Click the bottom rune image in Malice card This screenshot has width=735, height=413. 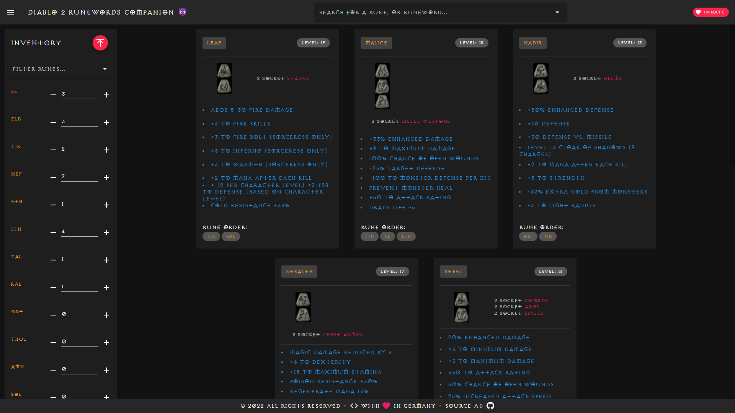382,101
